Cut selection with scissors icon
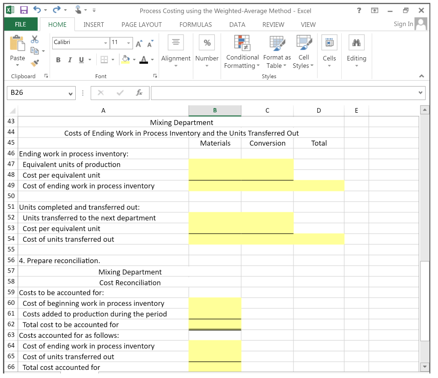Image resolution: width=438 pixels, height=378 pixels. click(35, 39)
